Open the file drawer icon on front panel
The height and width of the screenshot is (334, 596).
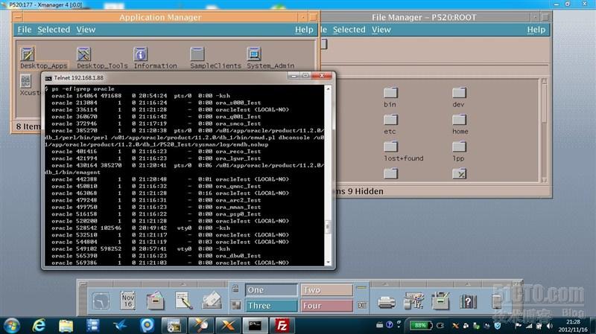pos(156,301)
